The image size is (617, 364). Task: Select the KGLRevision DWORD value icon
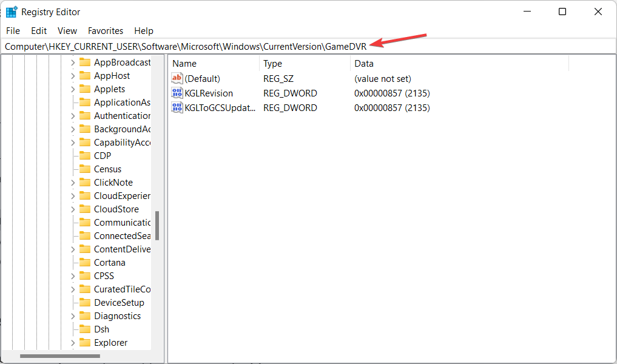[177, 93]
